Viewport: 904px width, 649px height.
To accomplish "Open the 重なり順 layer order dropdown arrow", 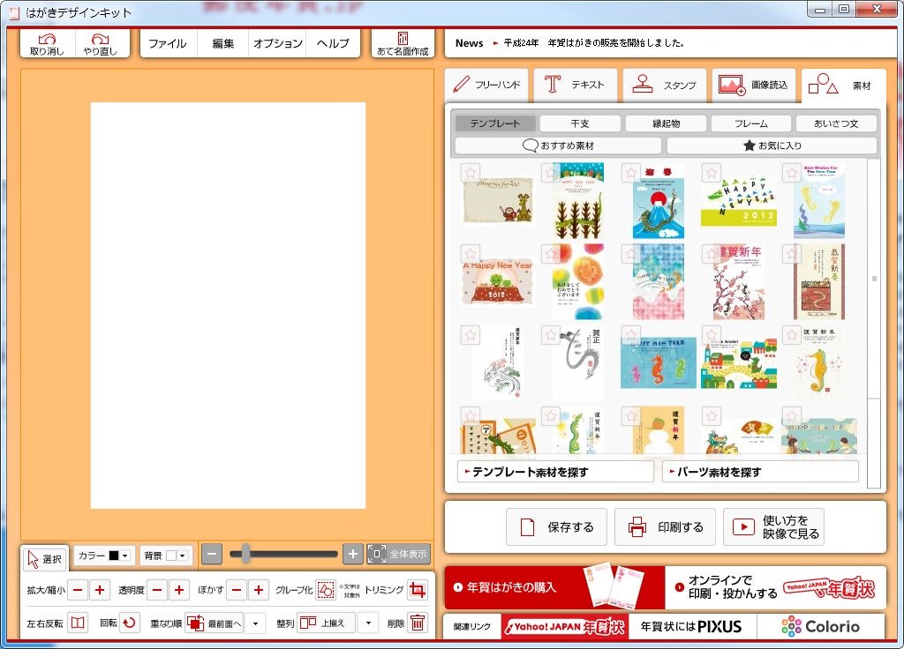I will [x=255, y=623].
